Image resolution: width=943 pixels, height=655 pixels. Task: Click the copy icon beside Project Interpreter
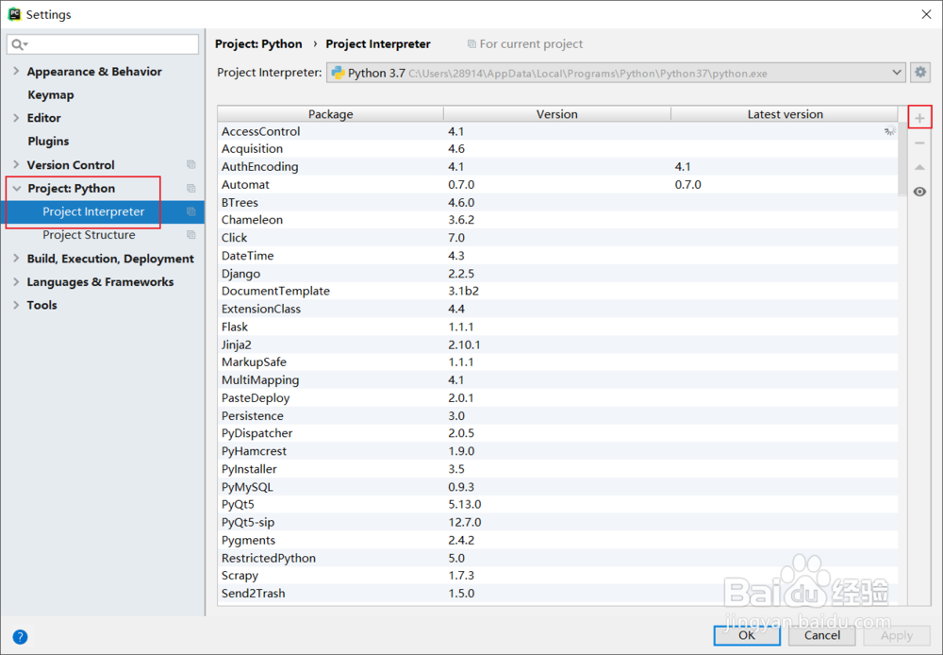(191, 212)
